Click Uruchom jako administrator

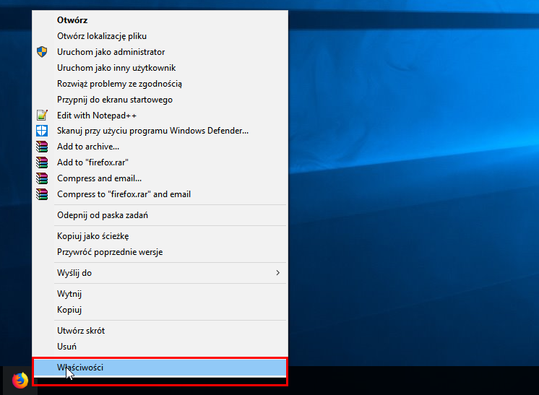pyautogui.click(x=160, y=52)
